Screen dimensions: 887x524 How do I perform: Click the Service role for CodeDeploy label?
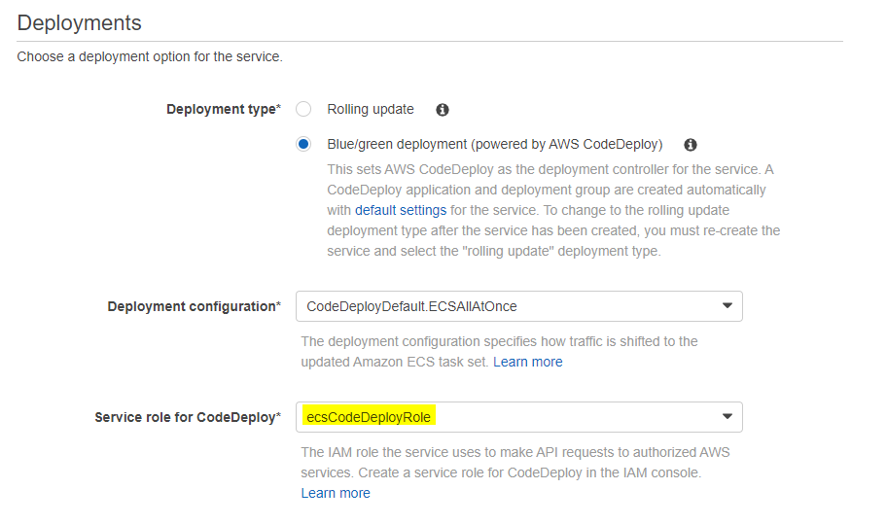click(188, 417)
